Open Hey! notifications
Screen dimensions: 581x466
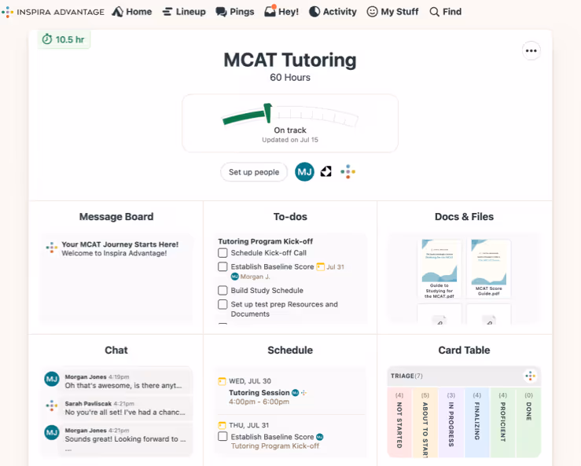pyautogui.click(x=281, y=12)
